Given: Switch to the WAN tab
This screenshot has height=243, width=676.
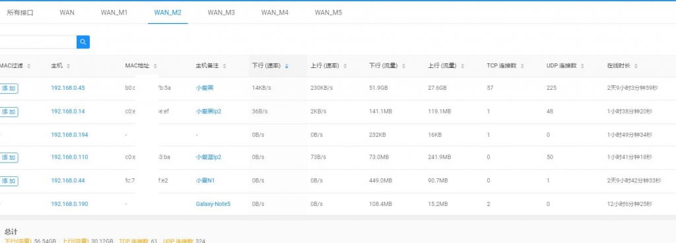Looking at the screenshot, I should coord(67,13).
